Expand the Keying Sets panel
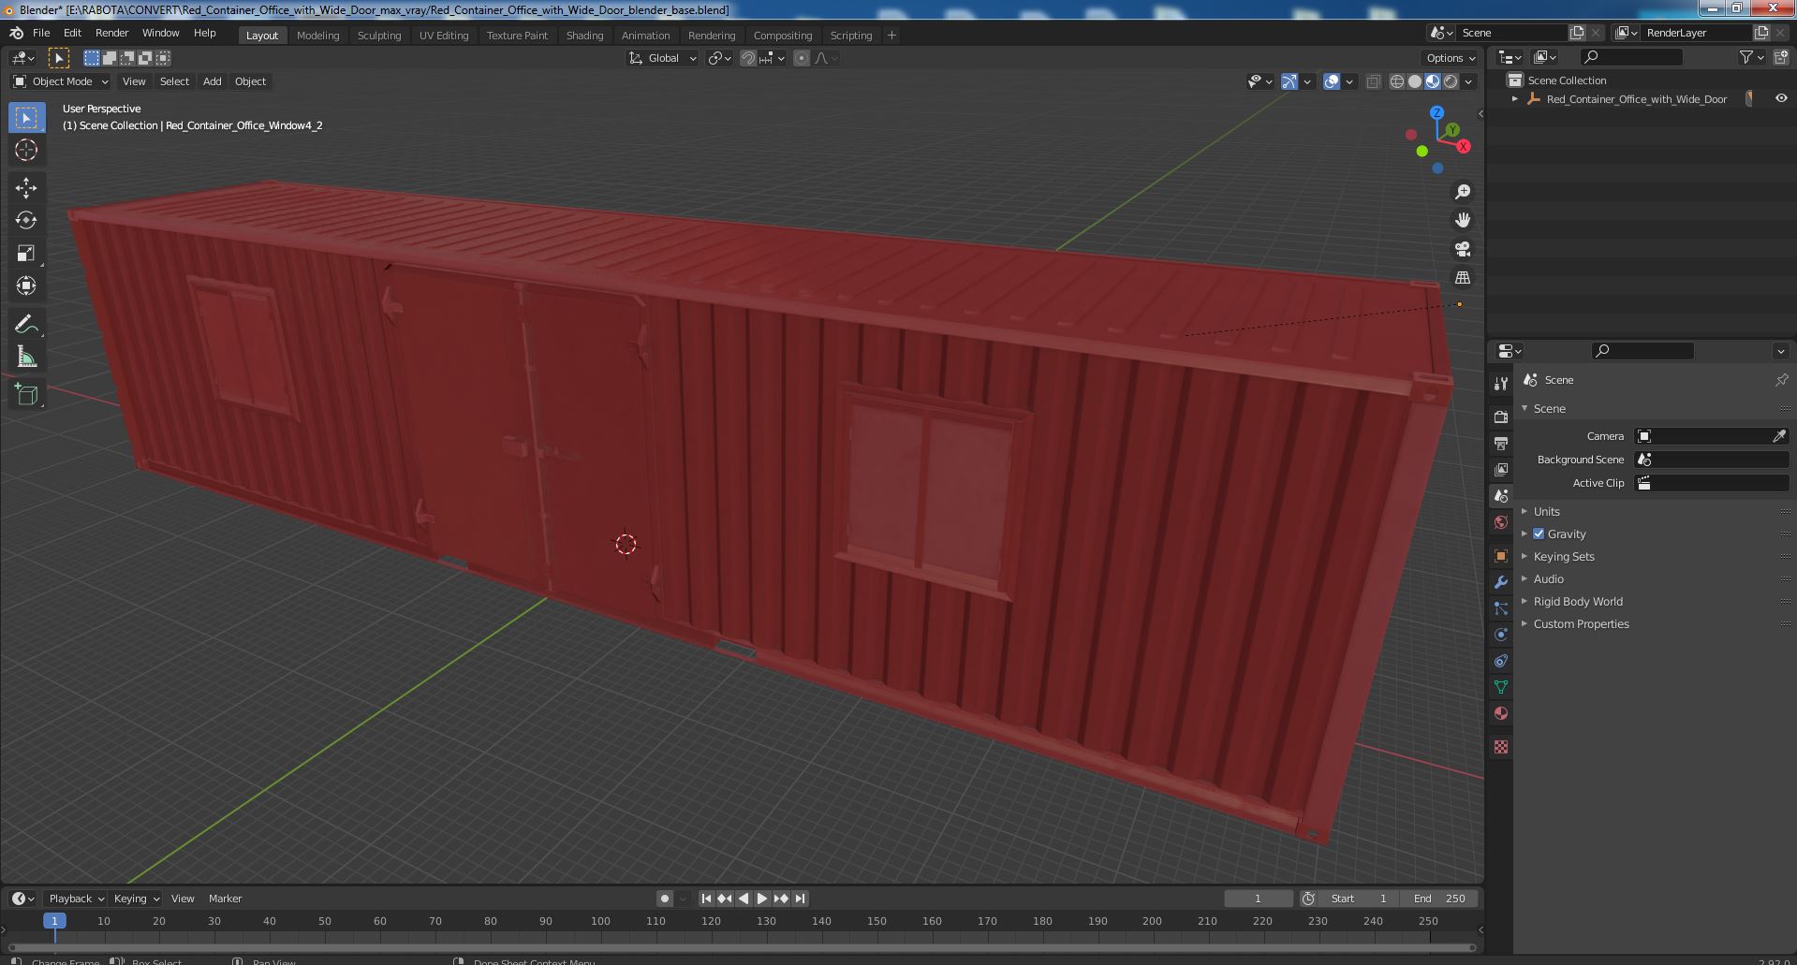Screen dimensions: 1797x965 (x=1563, y=556)
